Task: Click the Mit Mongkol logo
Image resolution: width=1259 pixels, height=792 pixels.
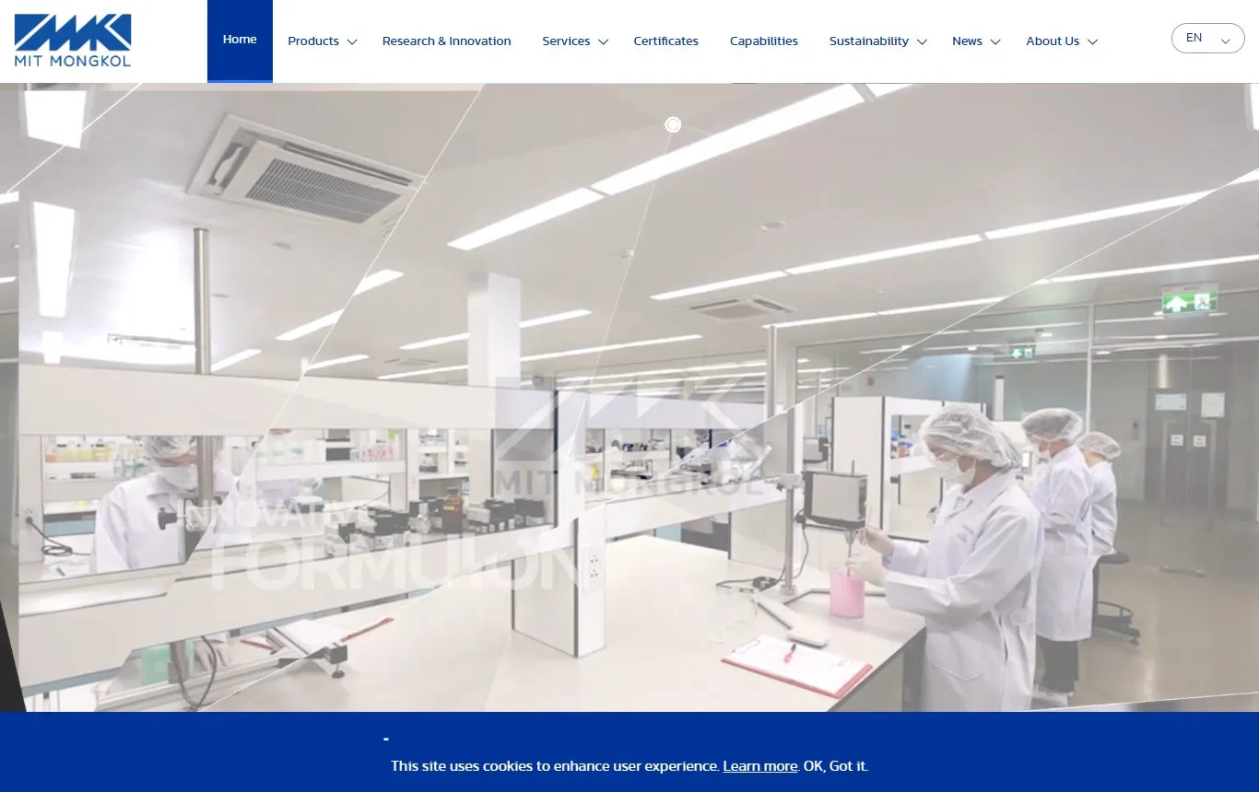Action: pyautogui.click(x=73, y=41)
